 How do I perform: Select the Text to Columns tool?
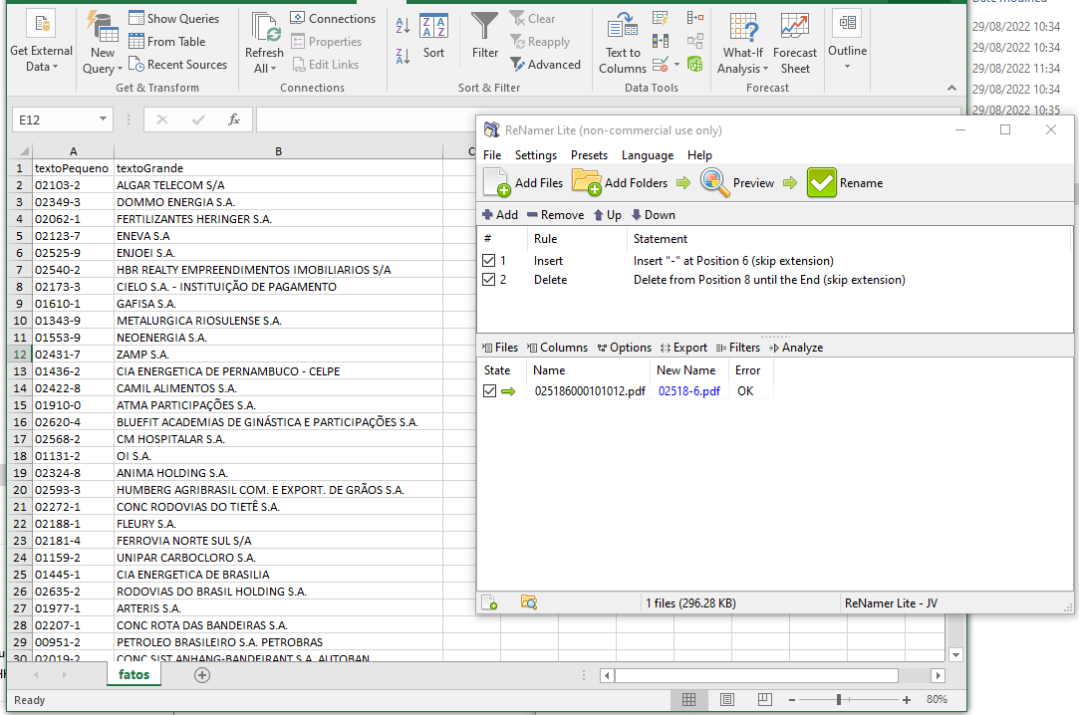click(x=621, y=40)
